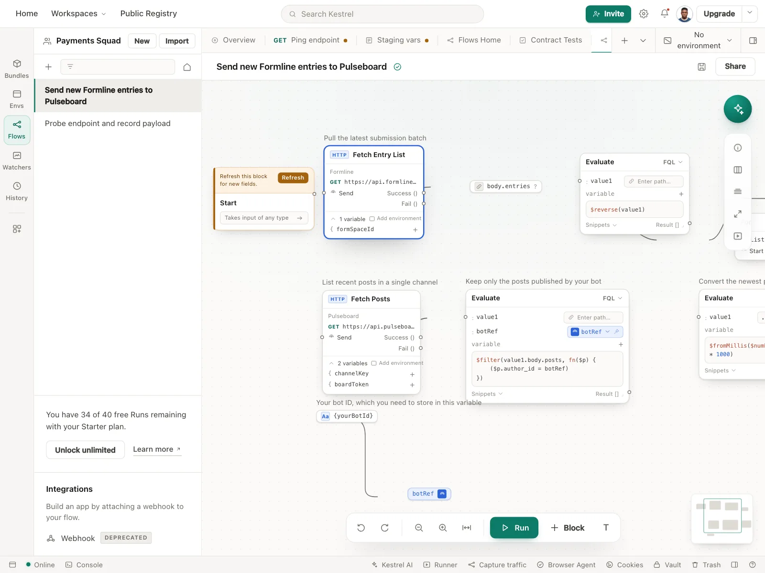Click the Invite button
This screenshot has width=765, height=573.
[608, 14]
